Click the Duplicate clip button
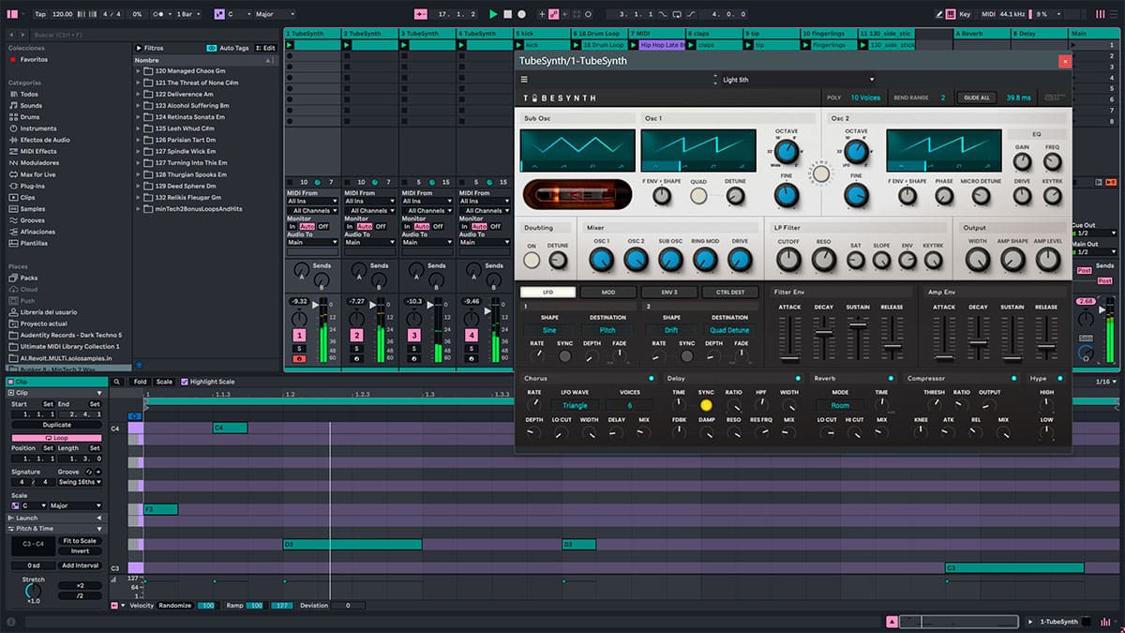Viewport: 1125px width, 633px height. (x=56, y=425)
